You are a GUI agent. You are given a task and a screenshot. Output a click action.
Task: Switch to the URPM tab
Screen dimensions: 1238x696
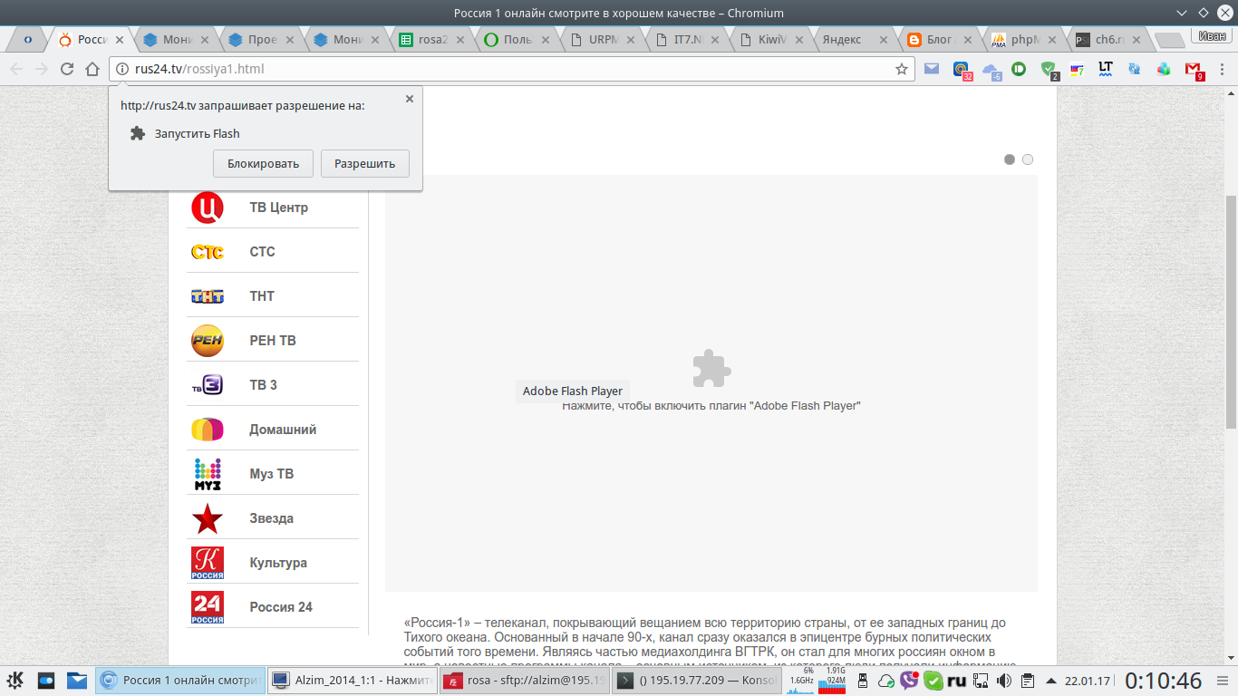[x=600, y=40]
